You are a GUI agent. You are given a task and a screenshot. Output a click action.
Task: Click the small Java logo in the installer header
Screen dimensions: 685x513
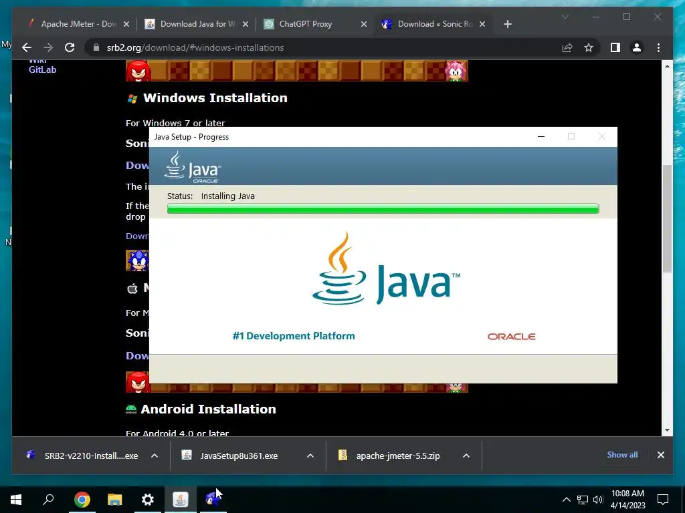pos(192,166)
